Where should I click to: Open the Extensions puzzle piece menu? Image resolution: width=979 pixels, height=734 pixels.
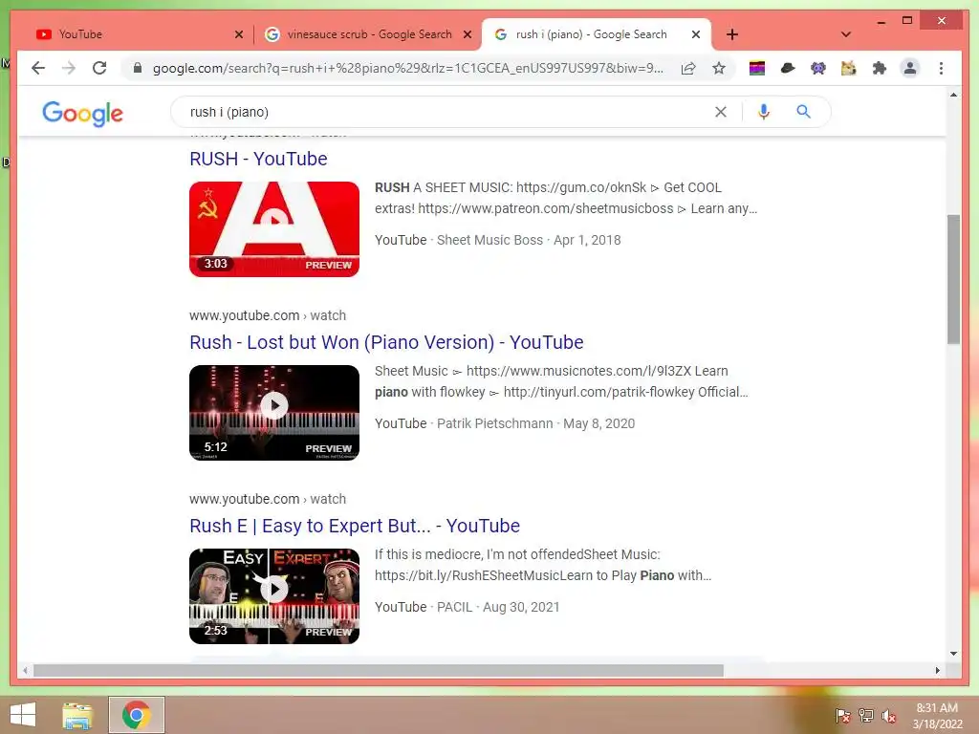click(x=880, y=68)
